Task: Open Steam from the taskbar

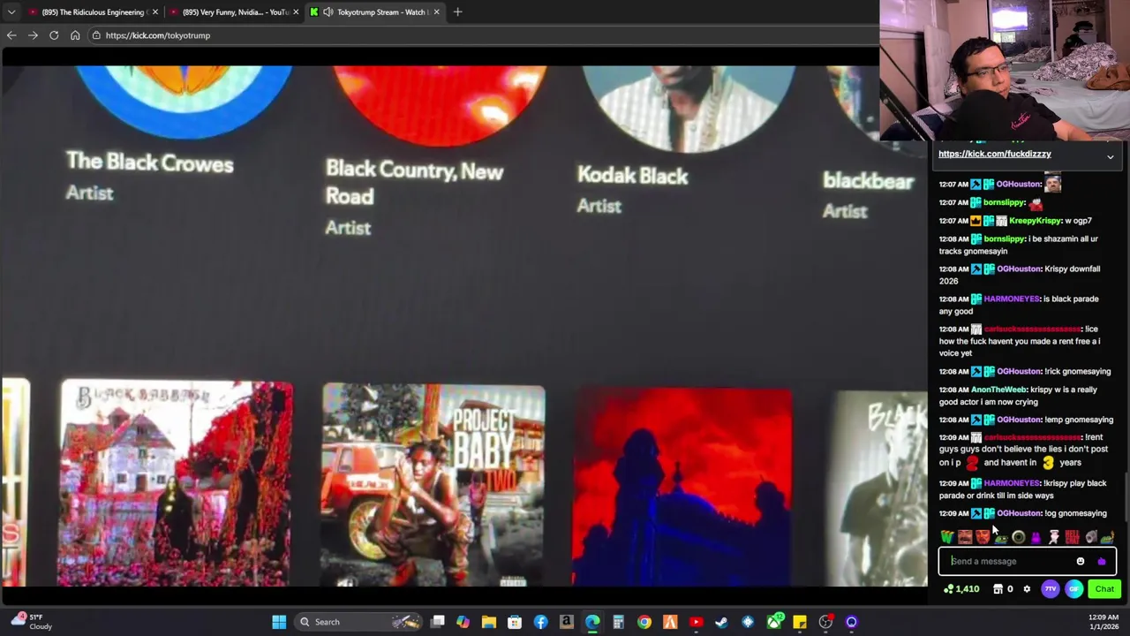Action: [721, 622]
